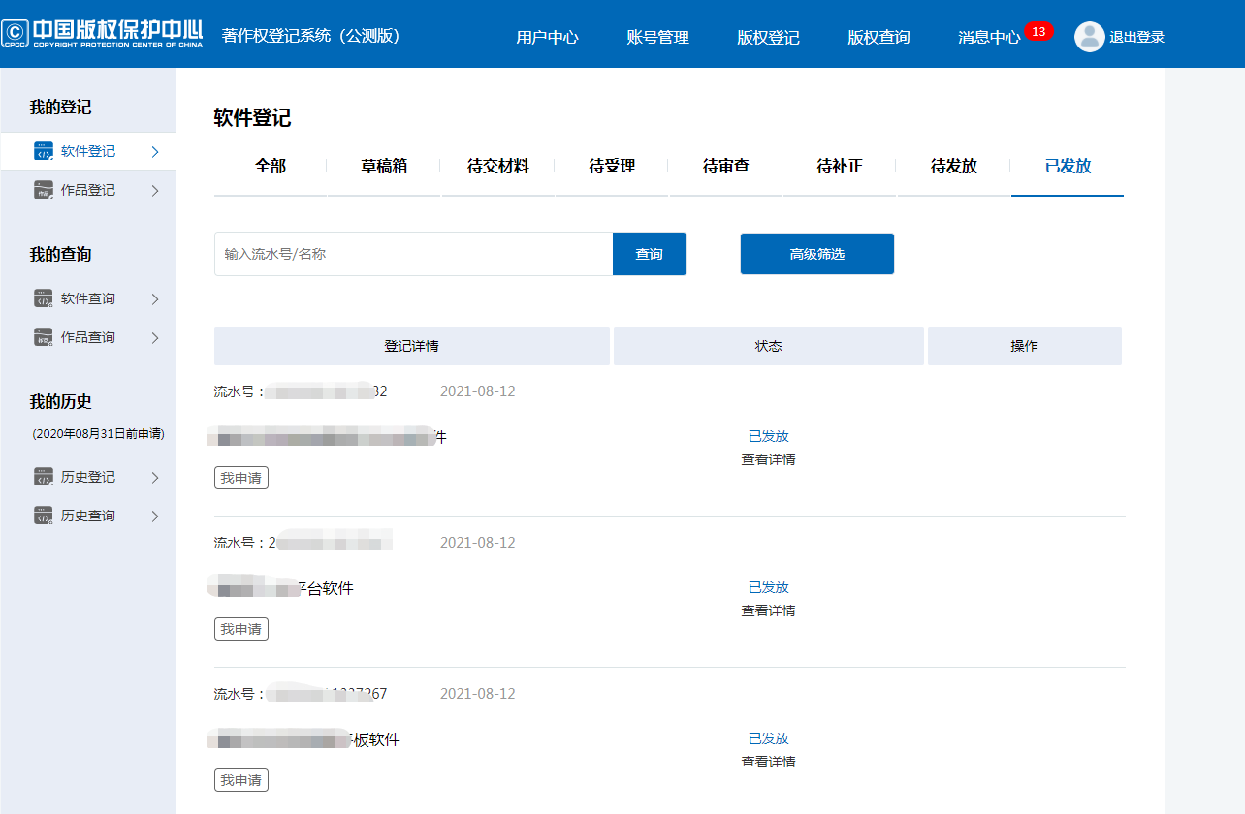Image resolution: width=1245 pixels, height=814 pixels.
Task: Click the 著作权登记系统（公测版） title
Action: (311, 36)
